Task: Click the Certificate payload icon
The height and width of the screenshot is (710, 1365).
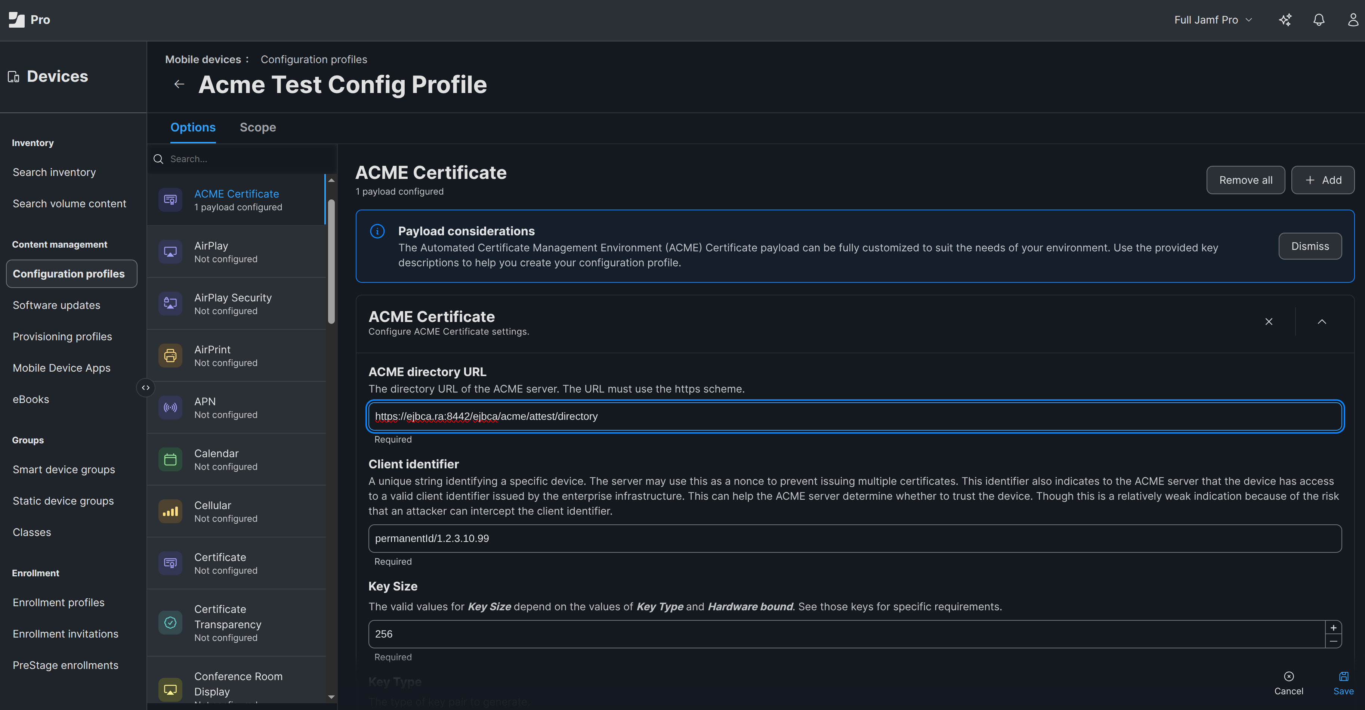Action: coord(170,563)
